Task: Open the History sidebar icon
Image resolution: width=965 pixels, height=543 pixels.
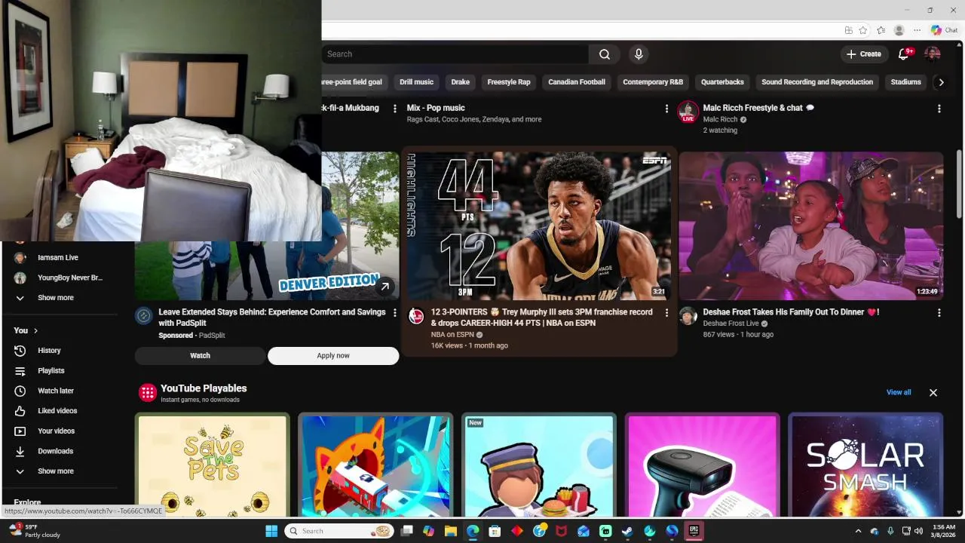Action: (x=20, y=351)
